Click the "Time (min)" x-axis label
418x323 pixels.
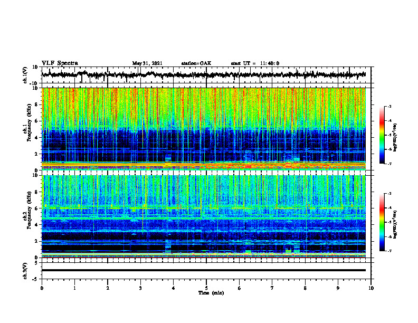[x=211, y=293]
